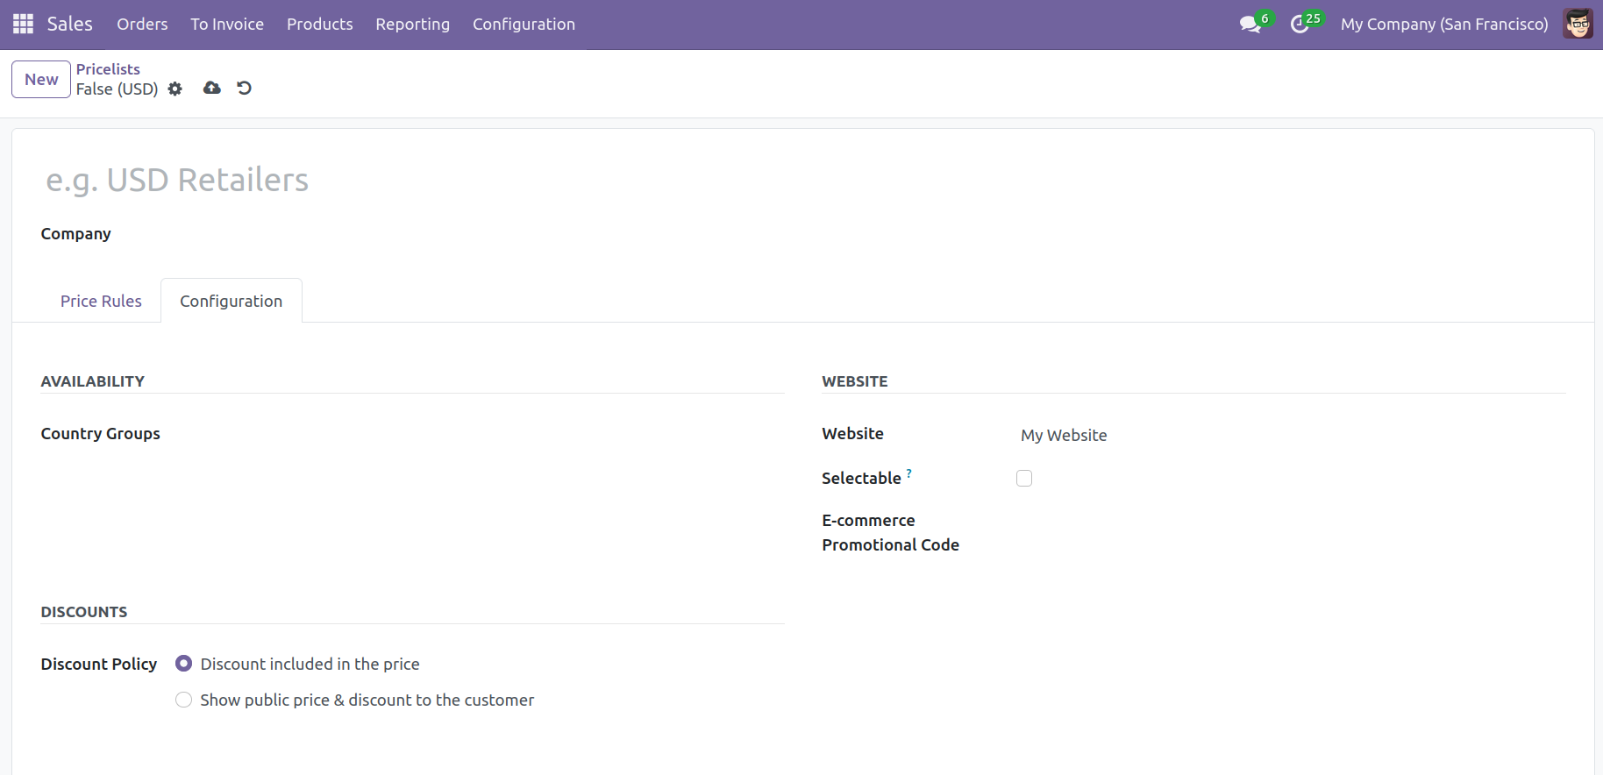Click the New button

(x=41, y=79)
